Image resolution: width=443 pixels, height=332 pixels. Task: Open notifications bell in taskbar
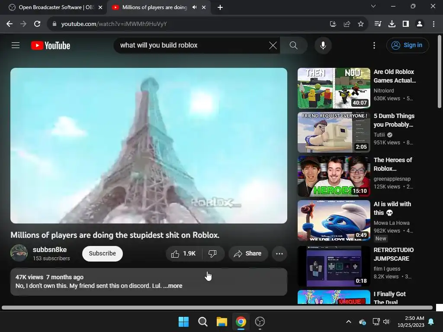(431, 322)
